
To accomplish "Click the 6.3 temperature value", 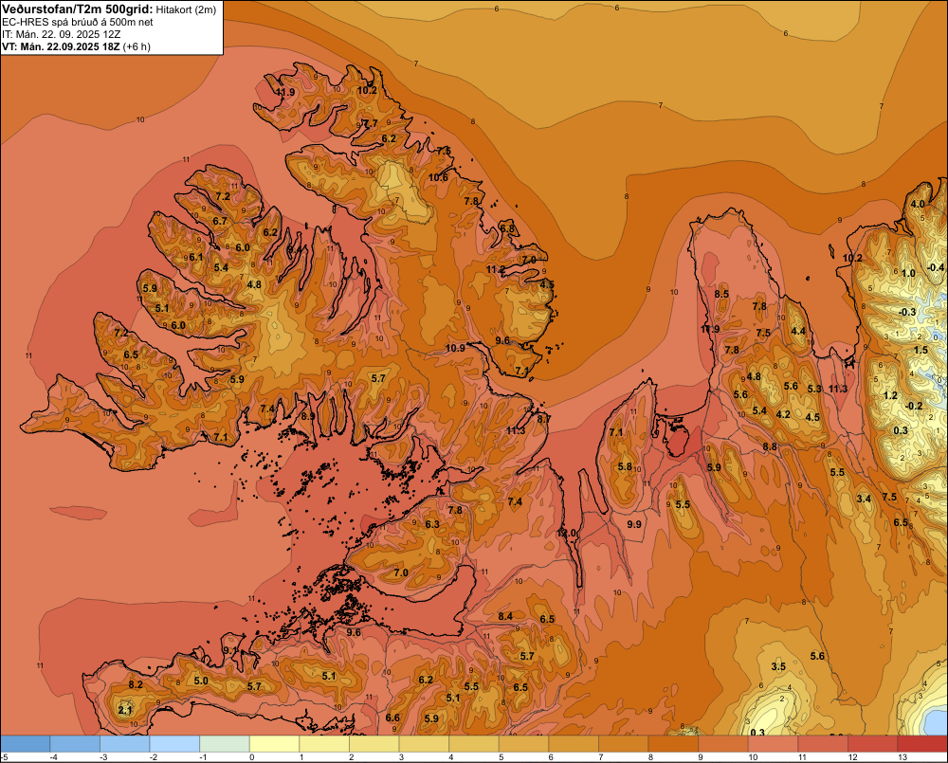I will [432, 524].
